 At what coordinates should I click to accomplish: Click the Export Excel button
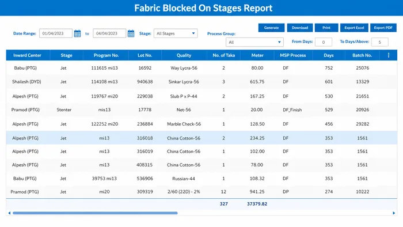[354, 28]
